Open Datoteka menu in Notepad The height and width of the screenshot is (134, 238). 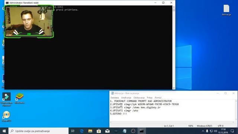pyautogui.click(x=115, y=98)
